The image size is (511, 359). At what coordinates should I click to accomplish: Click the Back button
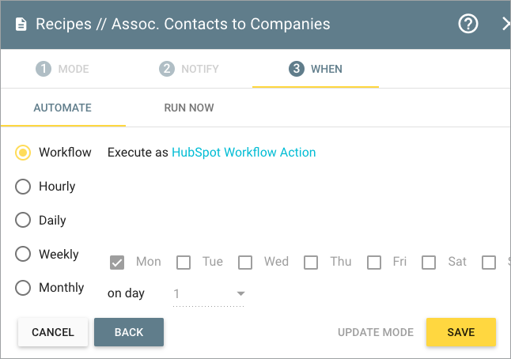129,332
